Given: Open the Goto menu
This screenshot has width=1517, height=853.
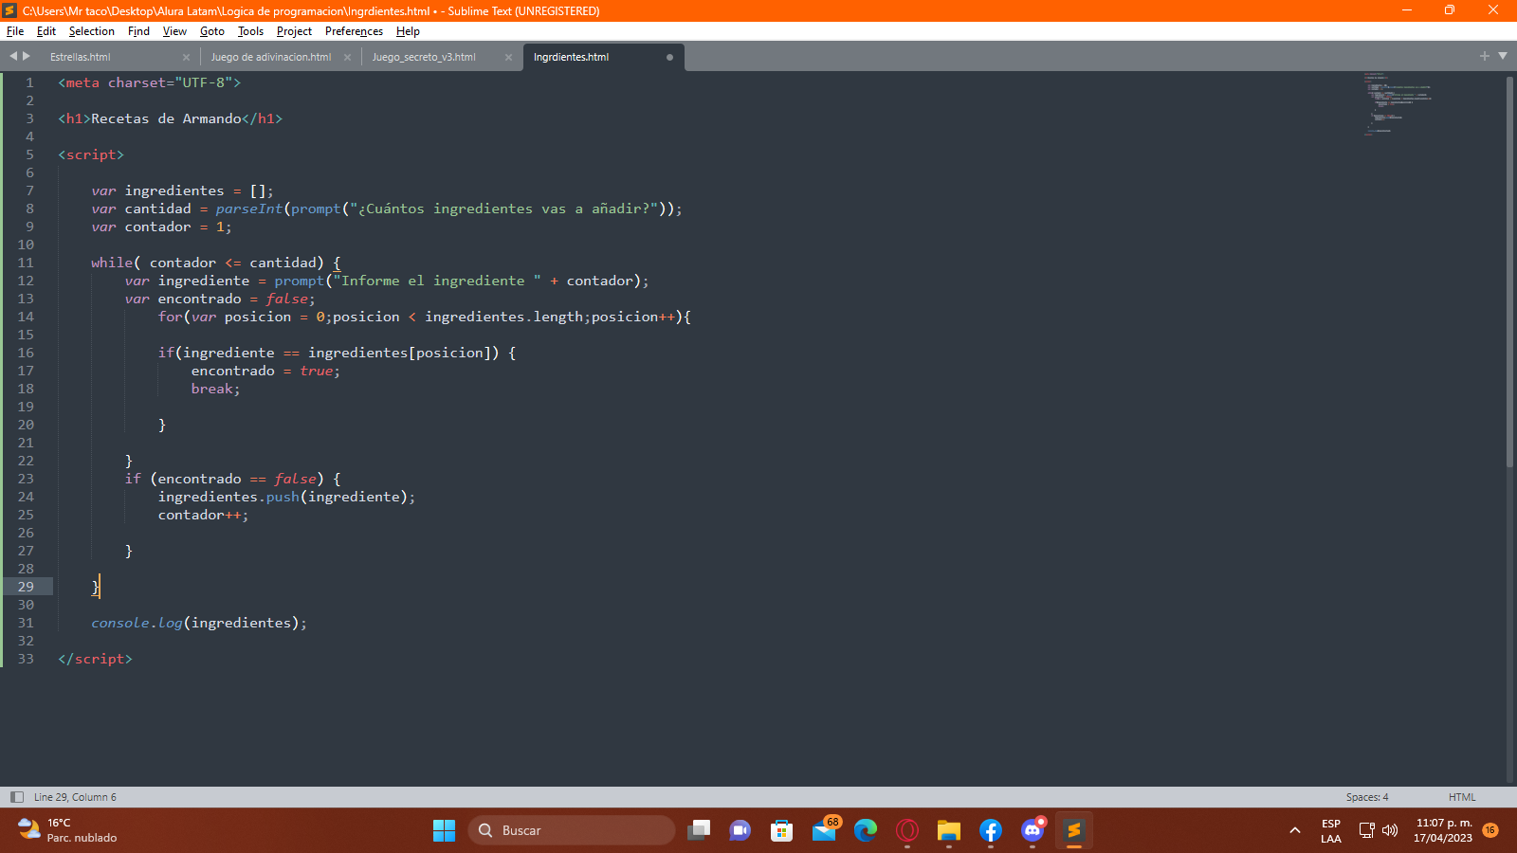Looking at the screenshot, I should 212,31.
